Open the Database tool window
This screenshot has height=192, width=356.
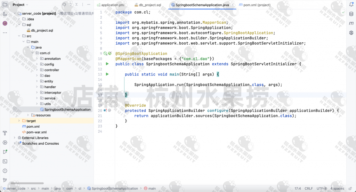click(x=351, y=14)
